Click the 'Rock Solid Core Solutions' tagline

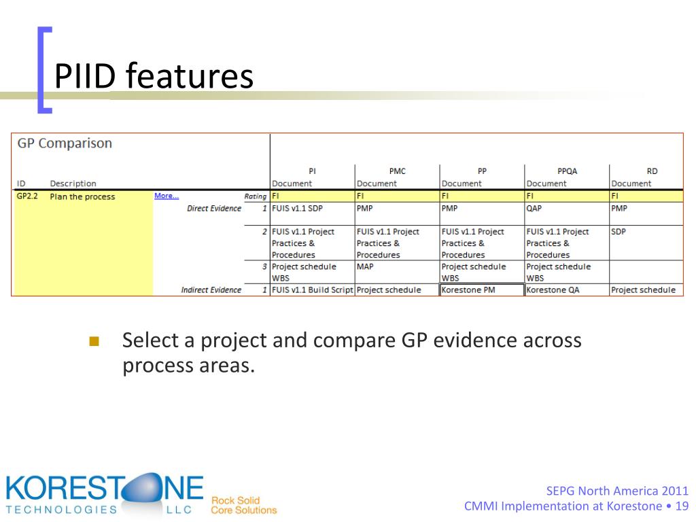coord(244,505)
